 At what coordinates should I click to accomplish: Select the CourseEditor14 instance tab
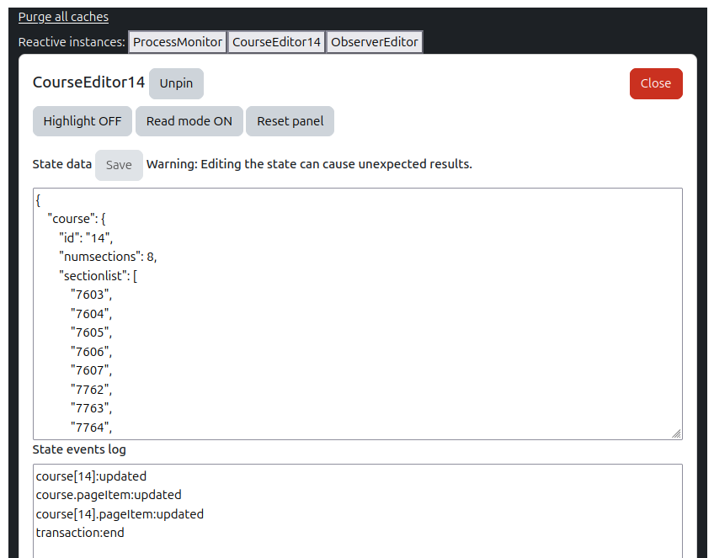pyautogui.click(x=277, y=42)
